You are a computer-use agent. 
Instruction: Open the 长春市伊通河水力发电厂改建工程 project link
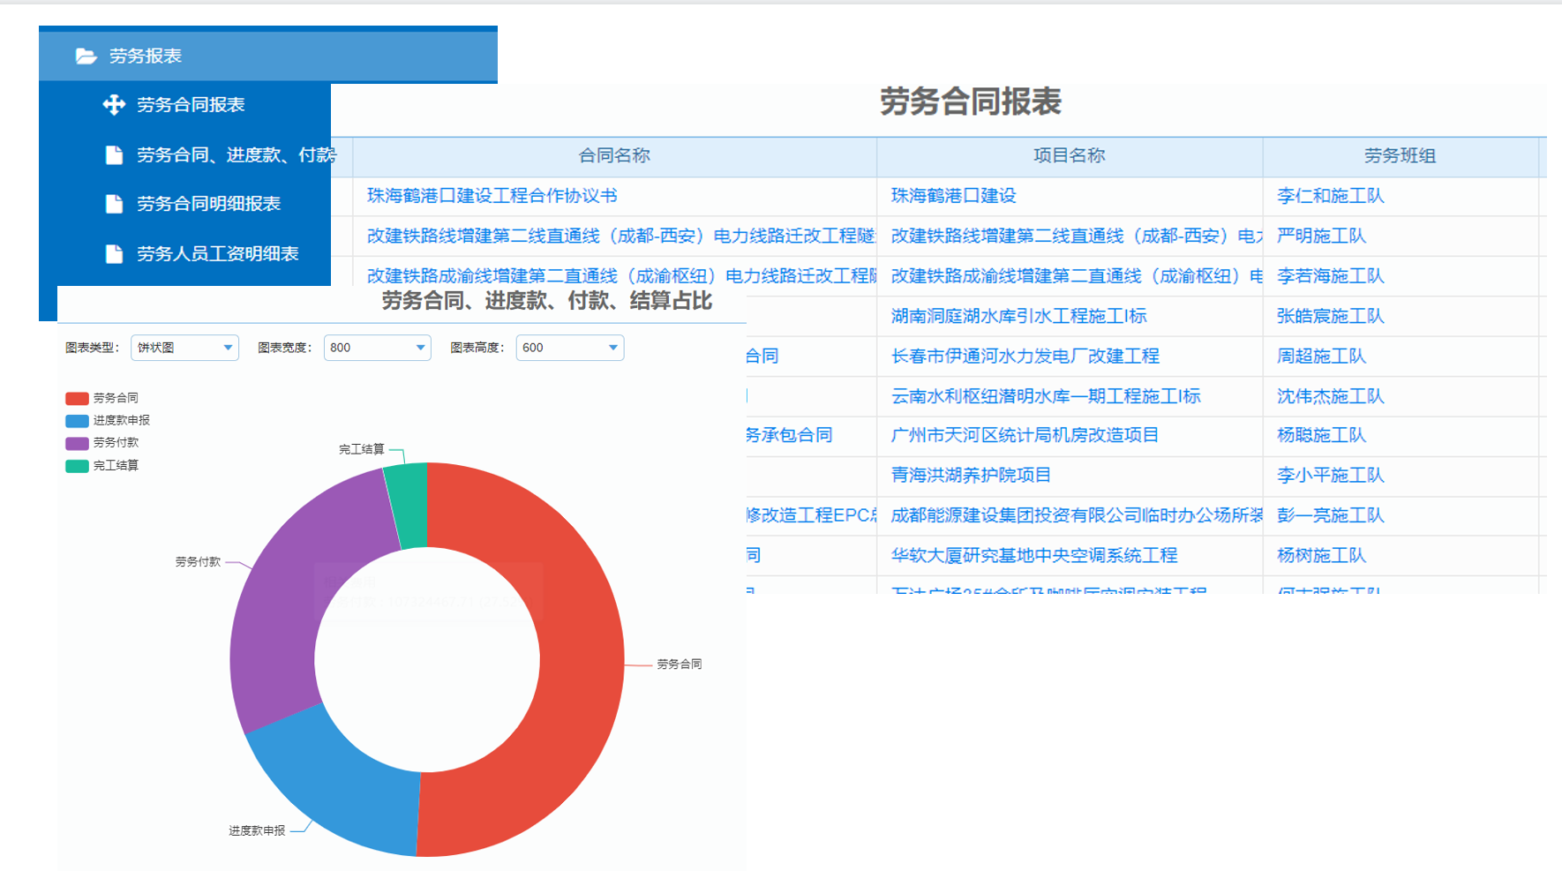pos(1025,357)
